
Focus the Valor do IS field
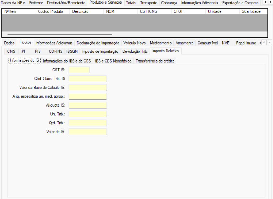tap(88, 132)
